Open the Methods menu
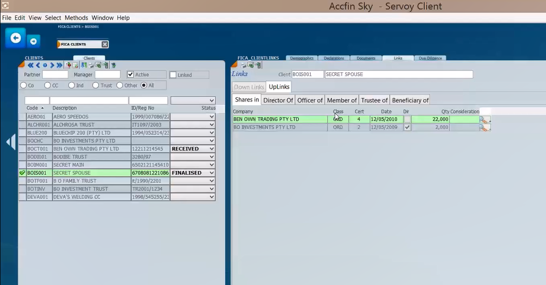 (x=76, y=18)
